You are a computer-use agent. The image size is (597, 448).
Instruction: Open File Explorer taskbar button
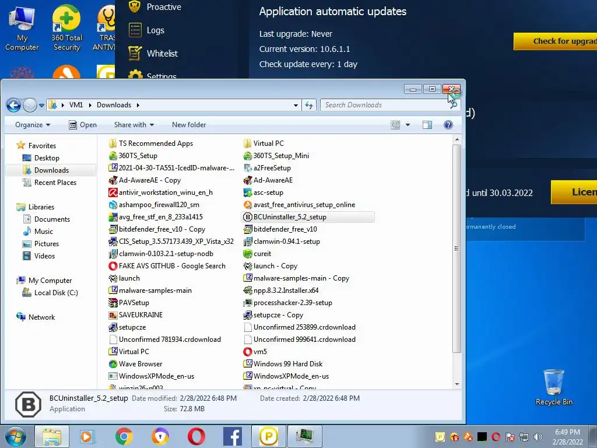pos(52,436)
